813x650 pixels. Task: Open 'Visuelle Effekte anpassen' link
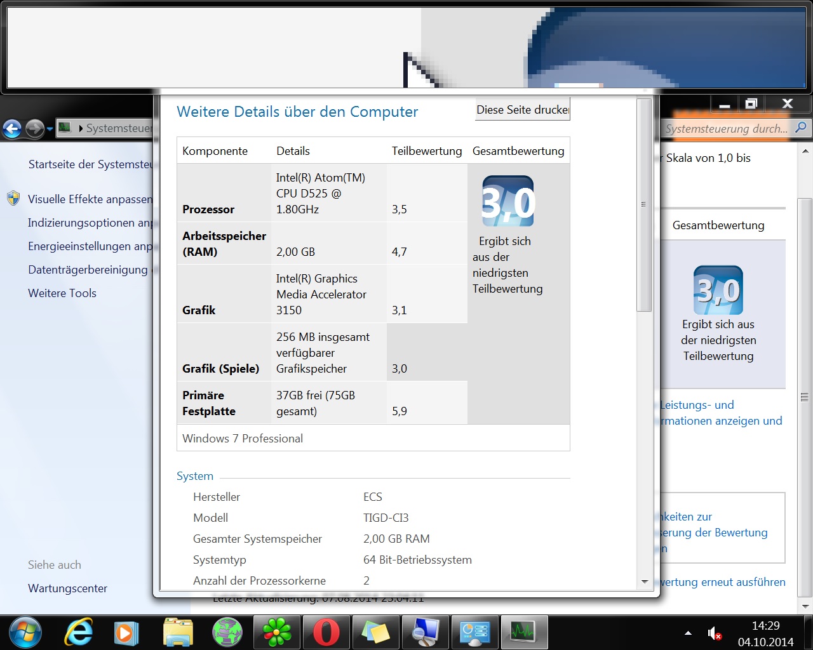[90, 199]
